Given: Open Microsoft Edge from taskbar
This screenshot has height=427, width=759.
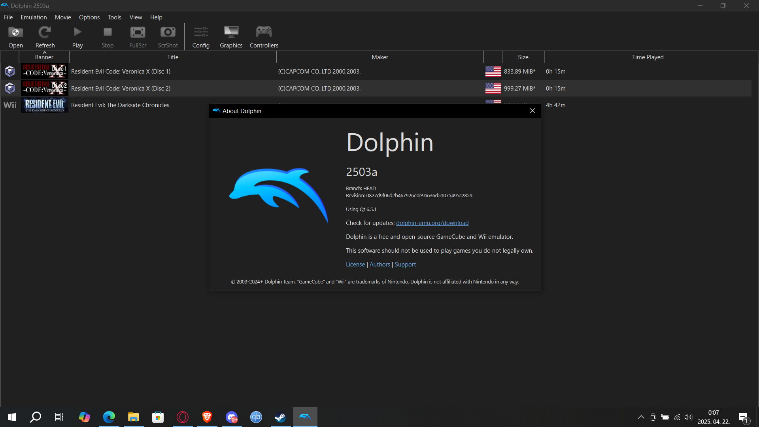Looking at the screenshot, I should coord(109,417).
